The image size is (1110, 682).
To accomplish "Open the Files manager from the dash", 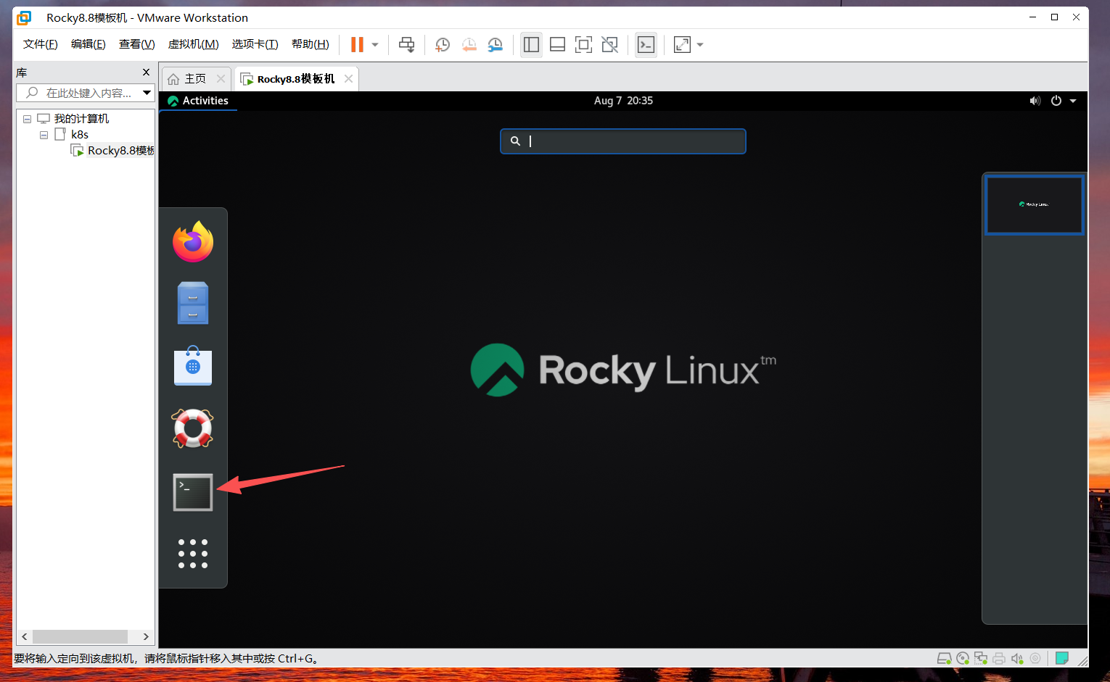I will pyautogui.click(x=193, y=303).
